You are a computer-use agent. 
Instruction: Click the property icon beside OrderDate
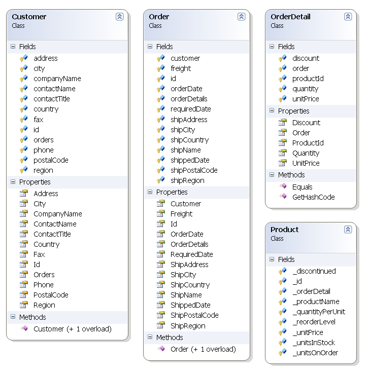(161, 234)
